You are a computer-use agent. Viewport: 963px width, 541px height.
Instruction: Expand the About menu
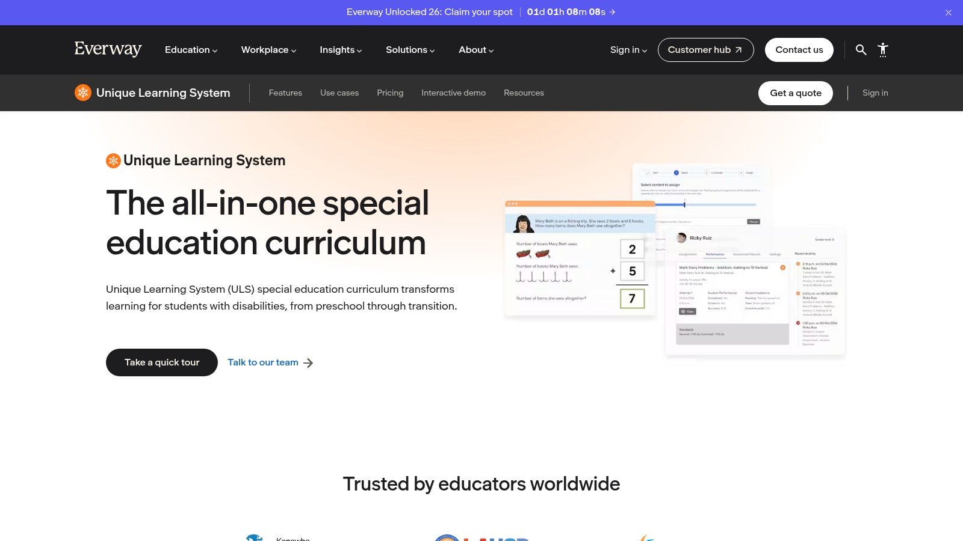tap(476, 50)
